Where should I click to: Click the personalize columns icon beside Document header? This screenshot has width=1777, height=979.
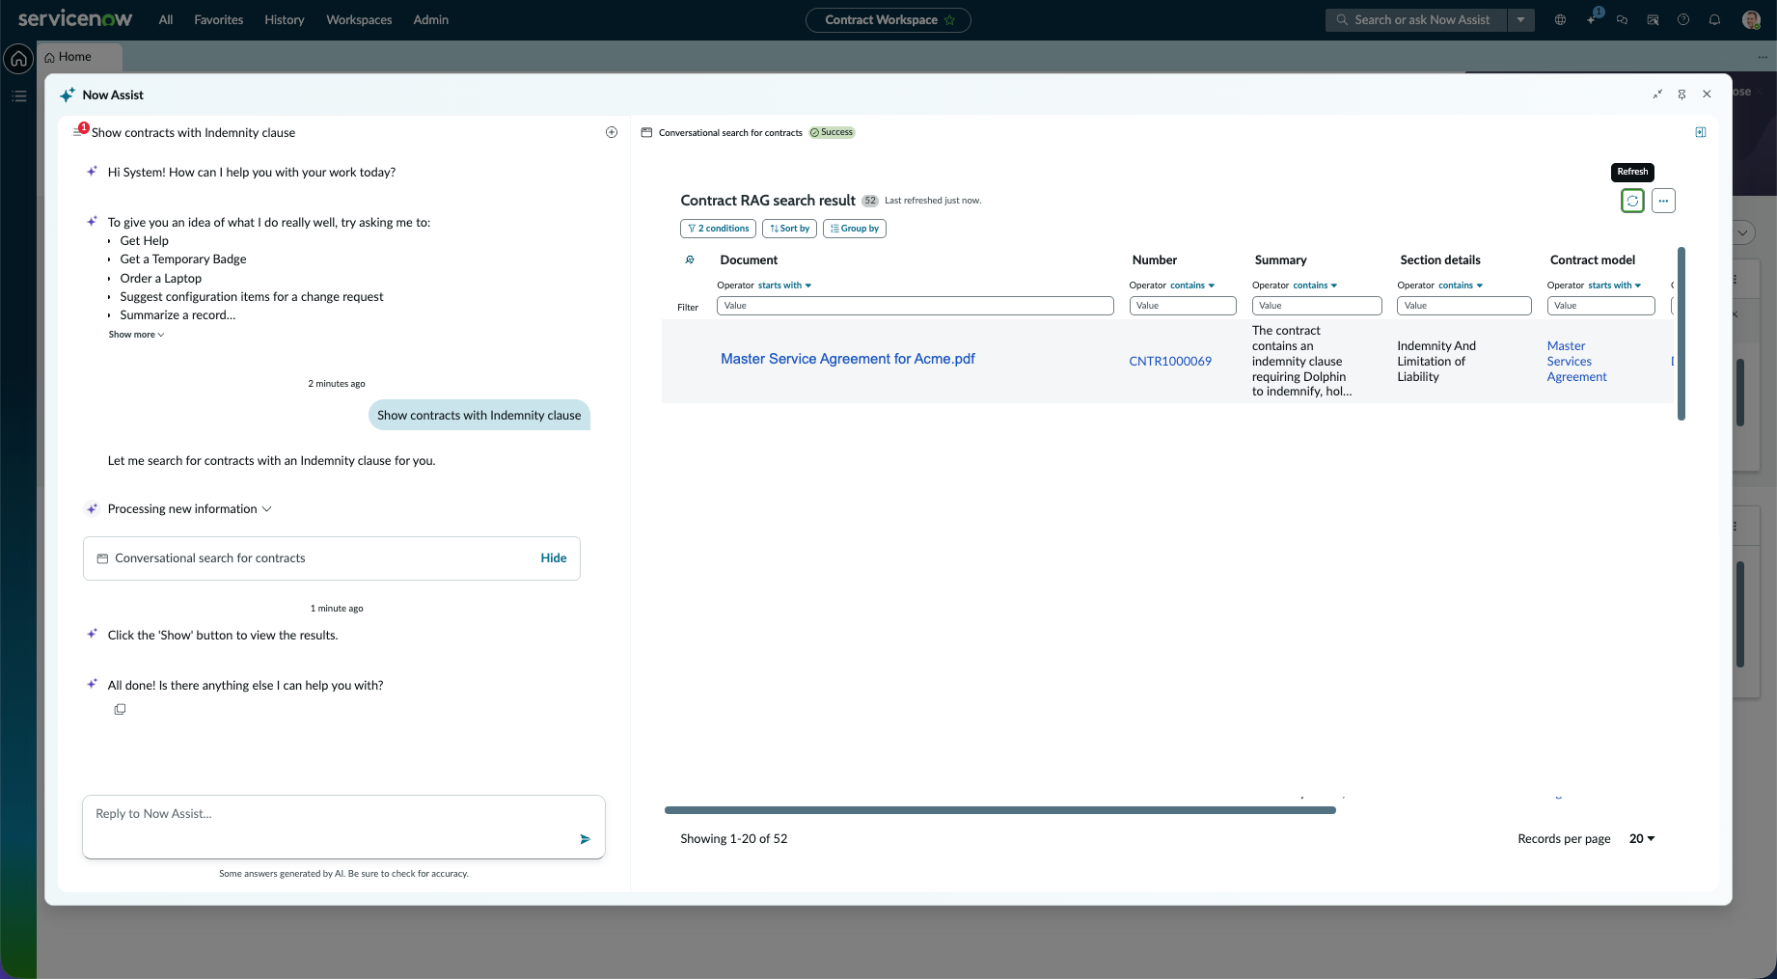tap(690, 259)
